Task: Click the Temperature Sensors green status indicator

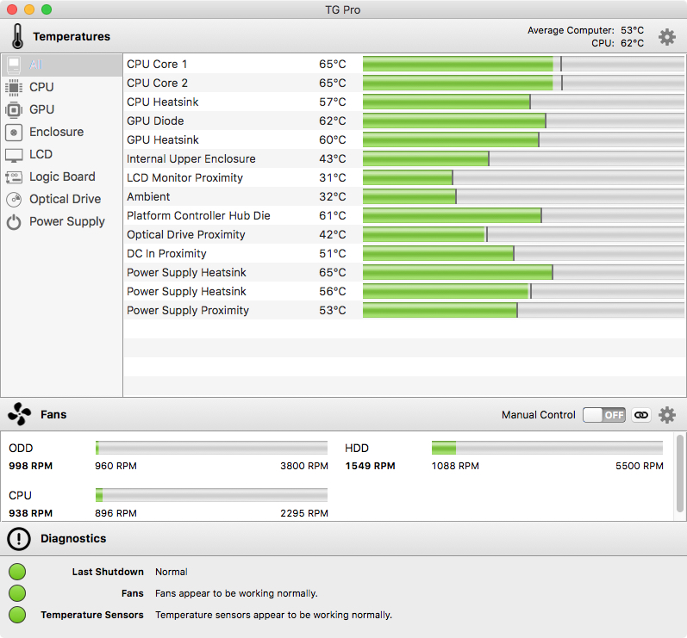Action: pyautogui.click(x=17, y=615)
